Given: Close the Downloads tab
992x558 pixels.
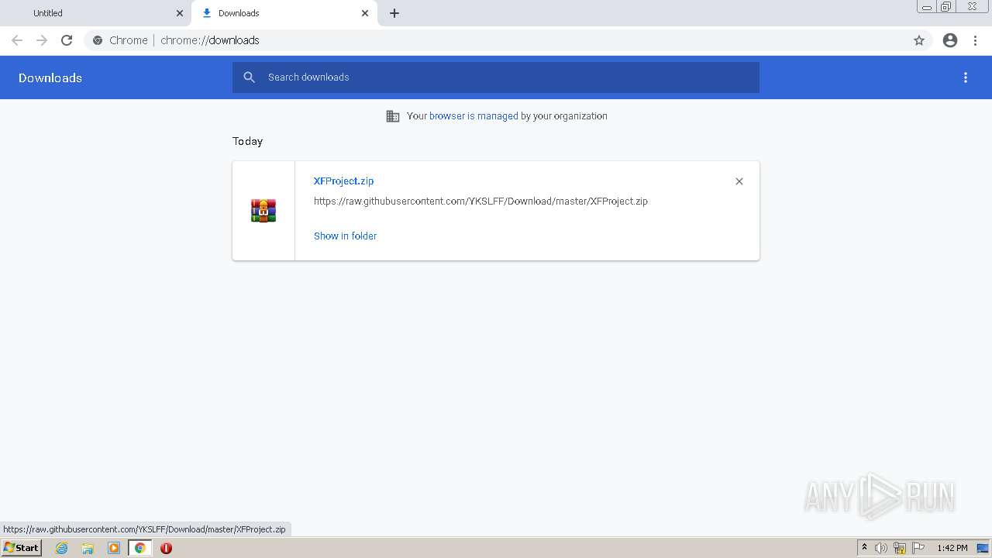Looking at the screenshot, I should pyautogui.click(x=365, y=13).
